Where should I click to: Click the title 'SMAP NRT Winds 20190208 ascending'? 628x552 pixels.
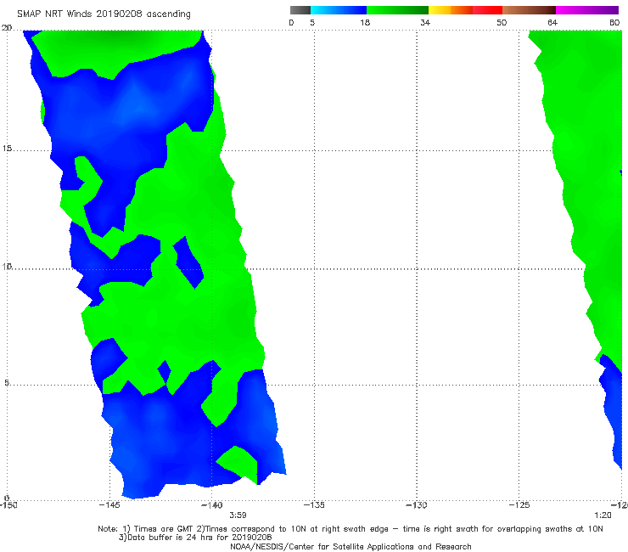tap(104, 14)
